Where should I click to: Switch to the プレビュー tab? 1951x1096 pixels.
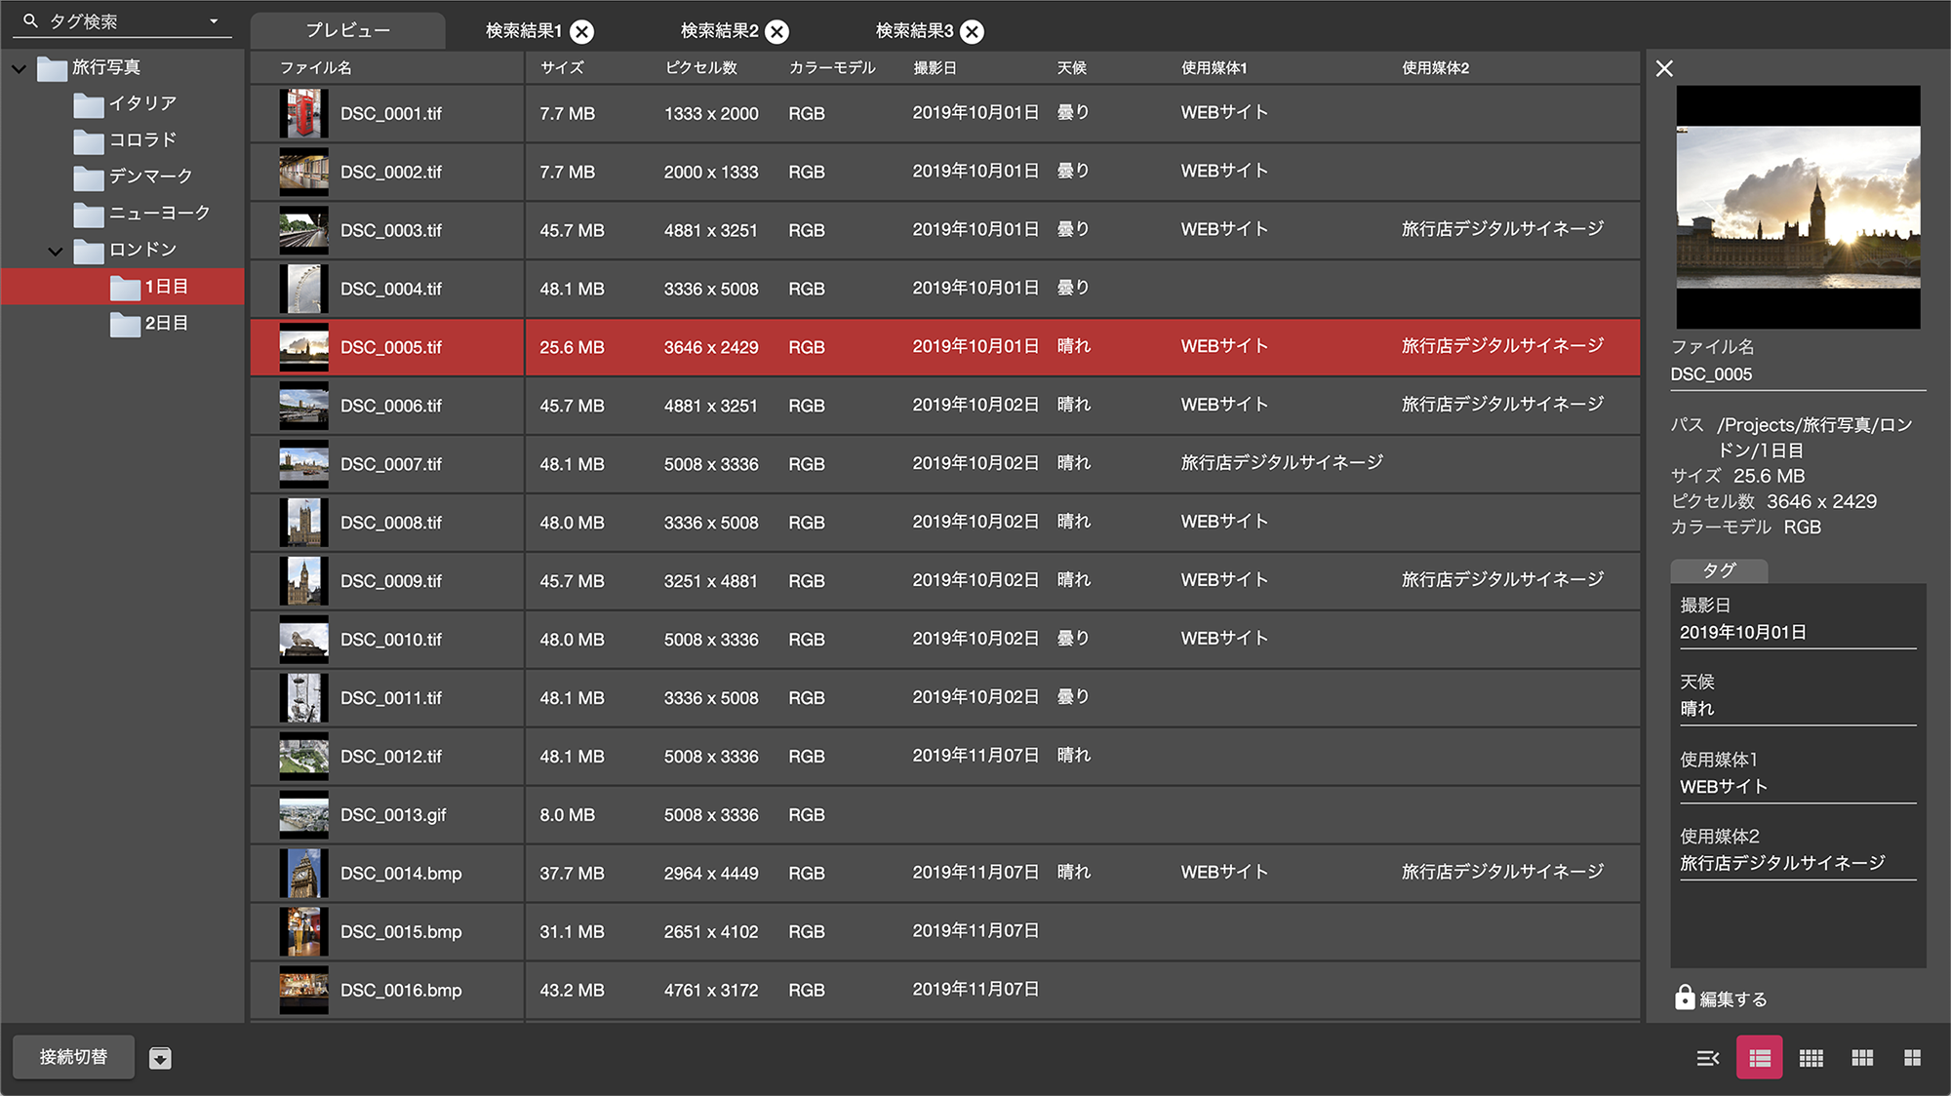click(x=347, y=31)
